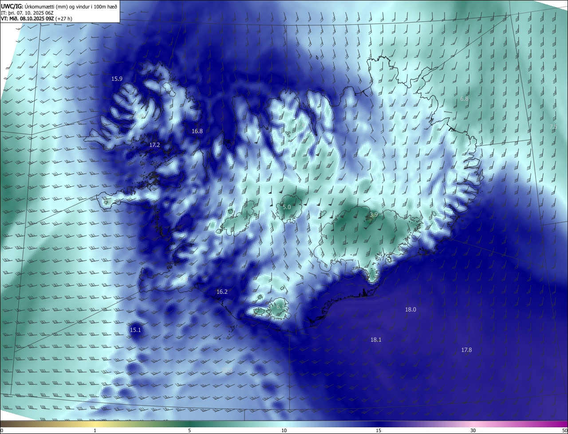This screenshot has width=568, height=434.
Task: Click the 5.0 value label over the glacier
Action: pos(287,207)
